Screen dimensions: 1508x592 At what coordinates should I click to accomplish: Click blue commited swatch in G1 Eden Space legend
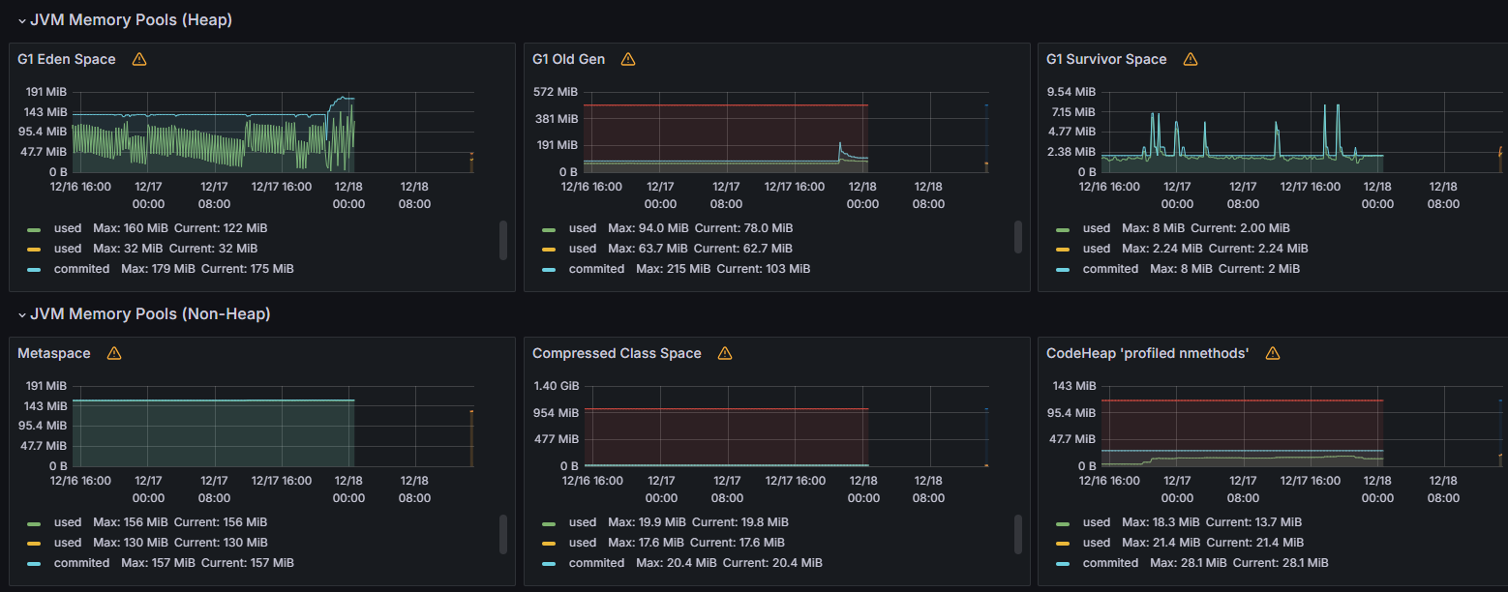pos(34,269)
